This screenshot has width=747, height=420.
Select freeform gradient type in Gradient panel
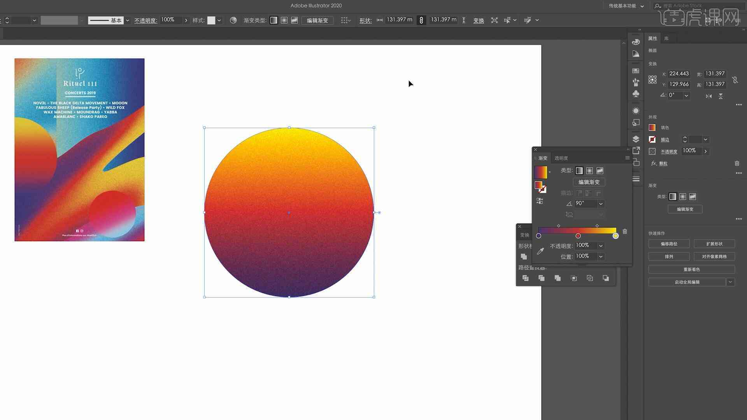(600, 171)
